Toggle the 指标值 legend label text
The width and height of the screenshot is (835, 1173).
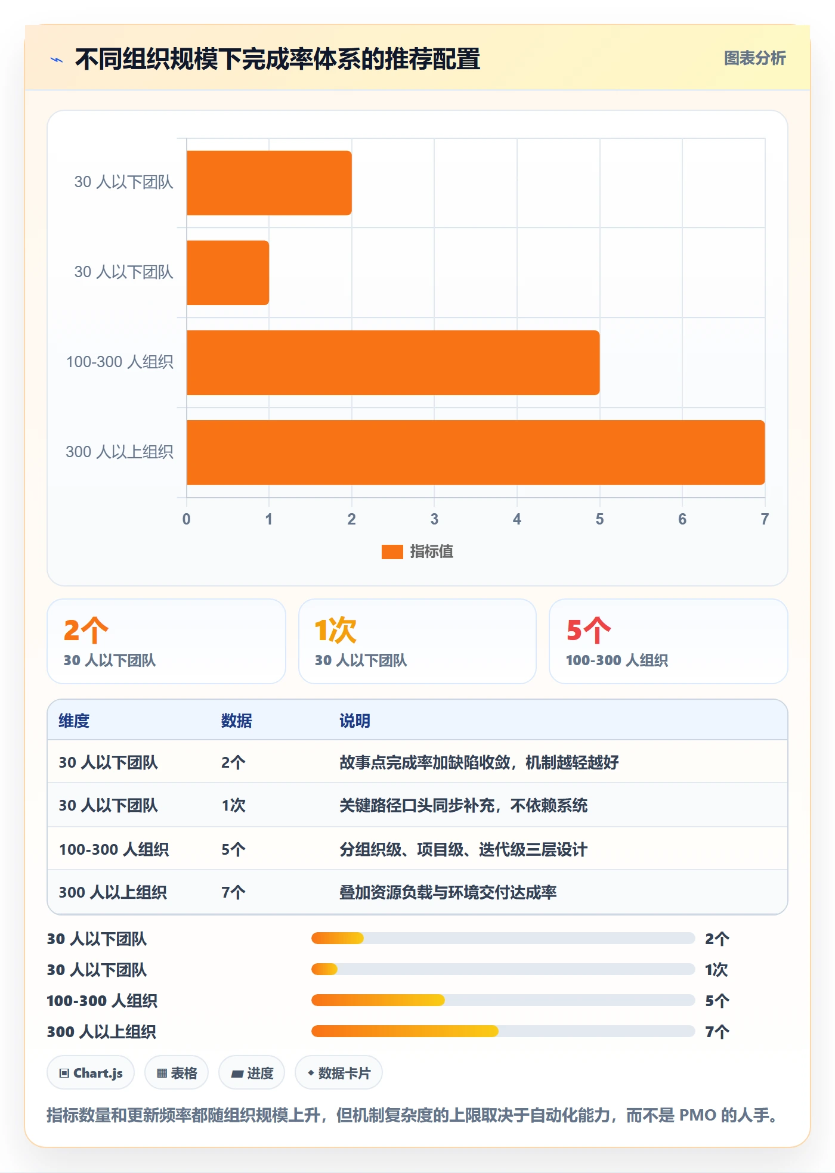click(432, 552)
